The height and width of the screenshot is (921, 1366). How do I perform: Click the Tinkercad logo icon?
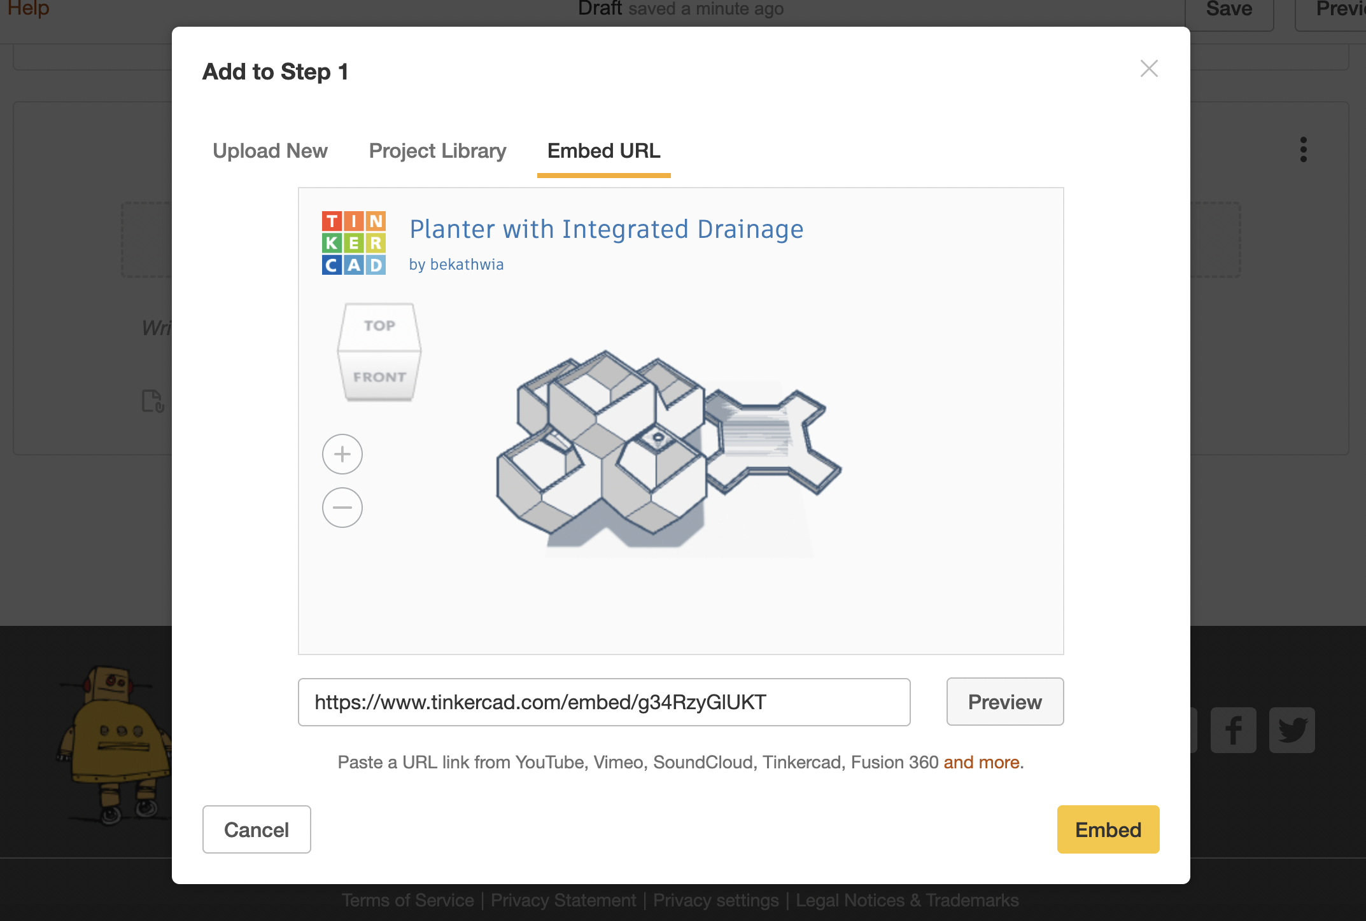tap(354, 243)
